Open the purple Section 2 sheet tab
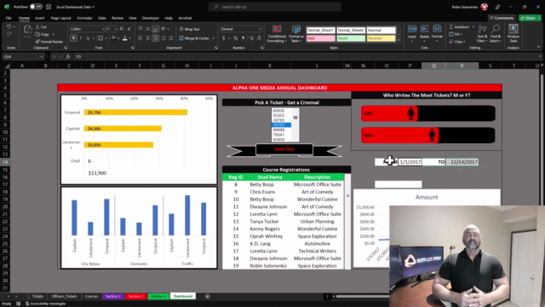Viewport: 545px width, 307px height. 113,296
